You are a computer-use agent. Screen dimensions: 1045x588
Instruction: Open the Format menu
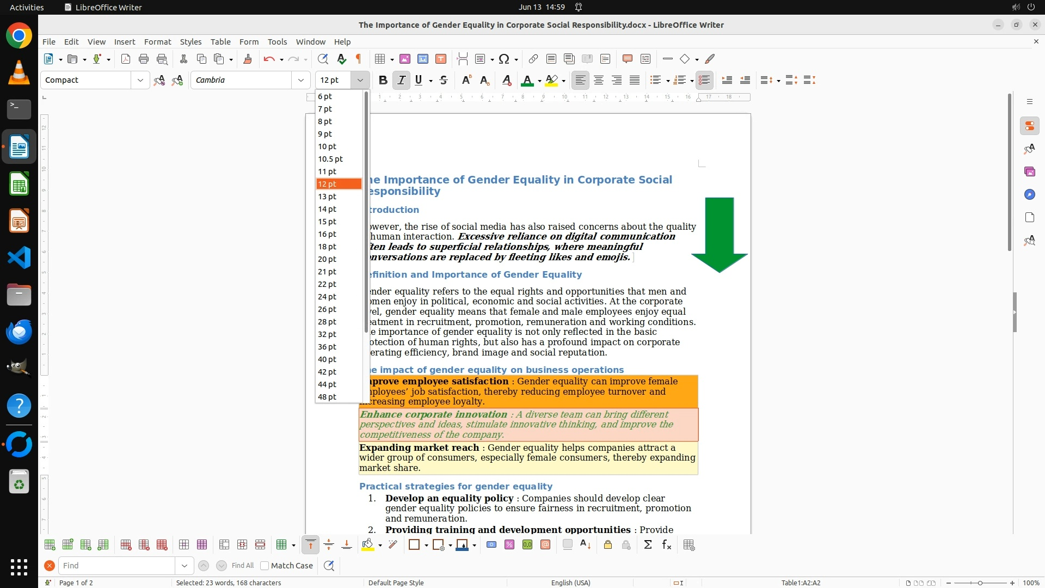point(157,42)
